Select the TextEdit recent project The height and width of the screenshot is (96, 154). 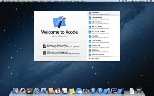[x=103, y=37]
